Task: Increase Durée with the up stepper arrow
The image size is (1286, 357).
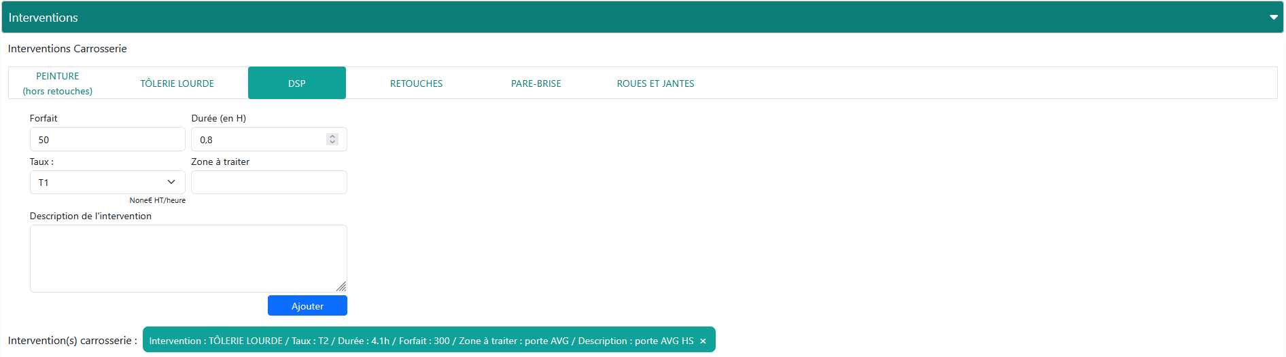Action: (x=332, y=136)
